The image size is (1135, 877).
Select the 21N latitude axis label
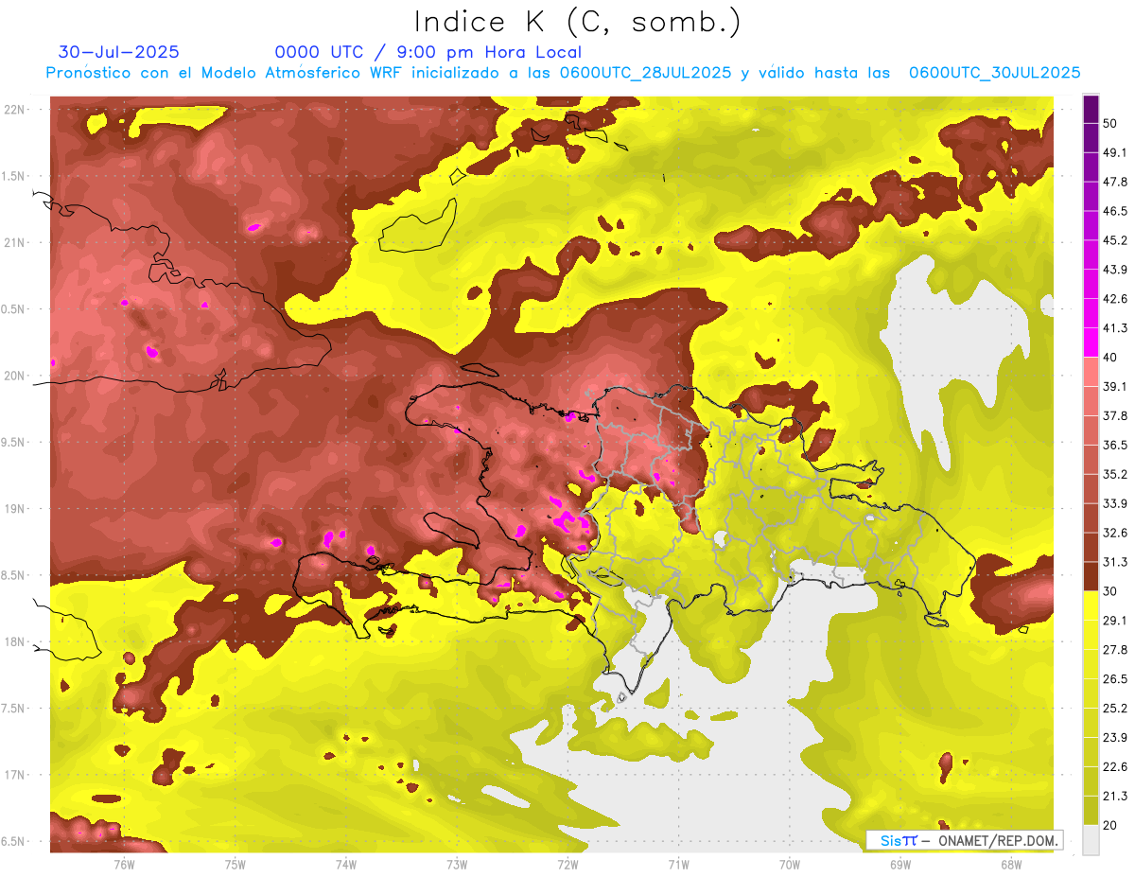coord(15,242)
